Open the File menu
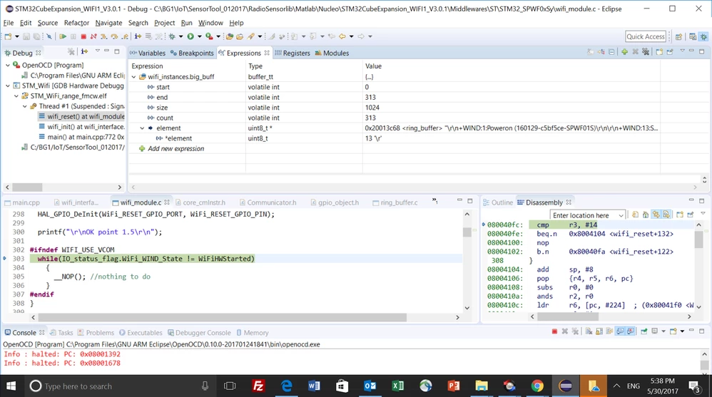Image resolution: width=712 pixels, height=397 pixels. tap(8, 23)
